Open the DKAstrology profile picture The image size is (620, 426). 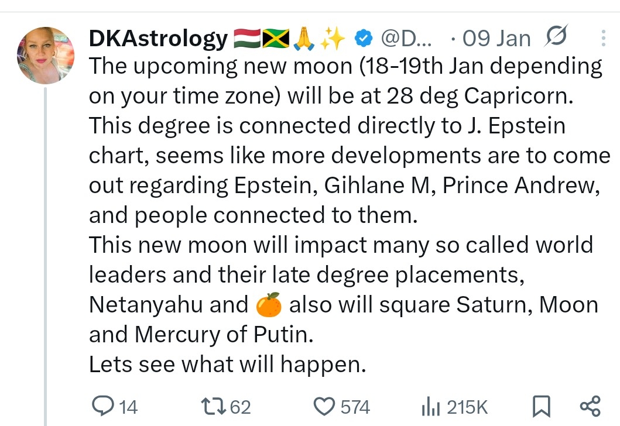(x=46, y=56)
